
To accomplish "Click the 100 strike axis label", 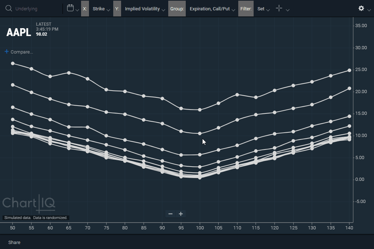I will click(200, 228).
